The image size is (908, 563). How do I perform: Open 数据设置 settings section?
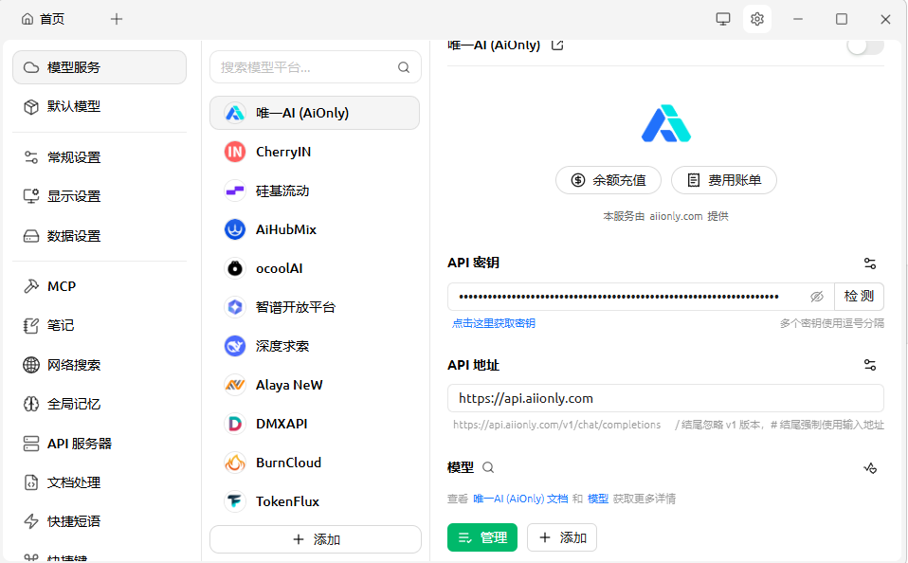tap(100, 236)
